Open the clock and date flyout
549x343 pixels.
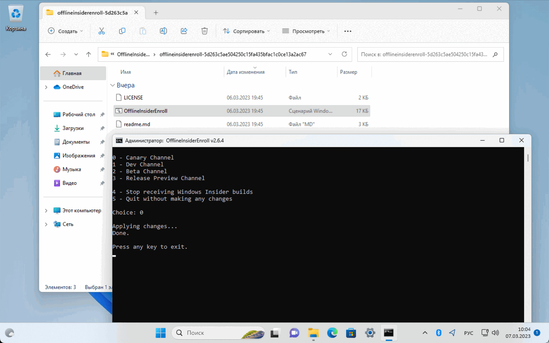(518, 333)
